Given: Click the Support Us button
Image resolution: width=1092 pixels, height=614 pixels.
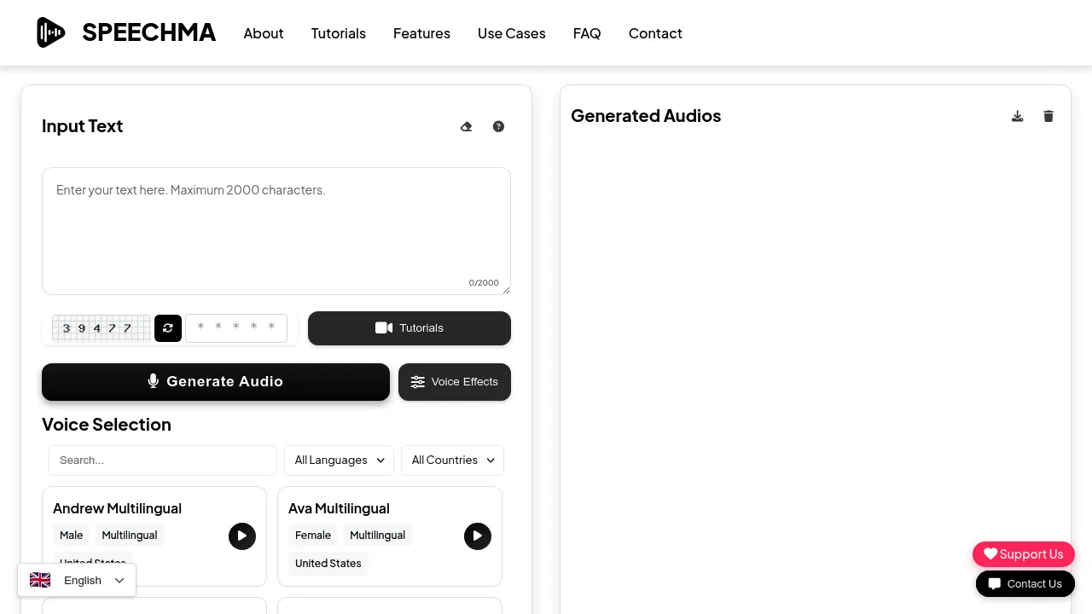Looking at the screenshot, I should tap(1023, 554).
